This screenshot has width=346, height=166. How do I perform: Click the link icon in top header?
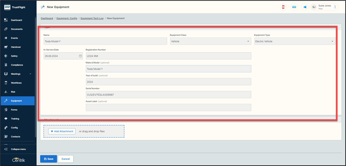(294, 7)
